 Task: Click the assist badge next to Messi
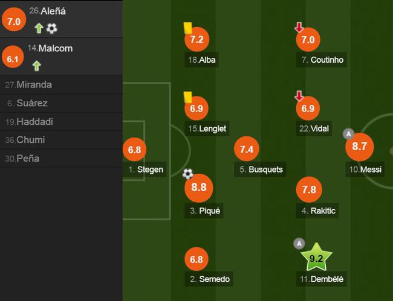pos(348,134)
